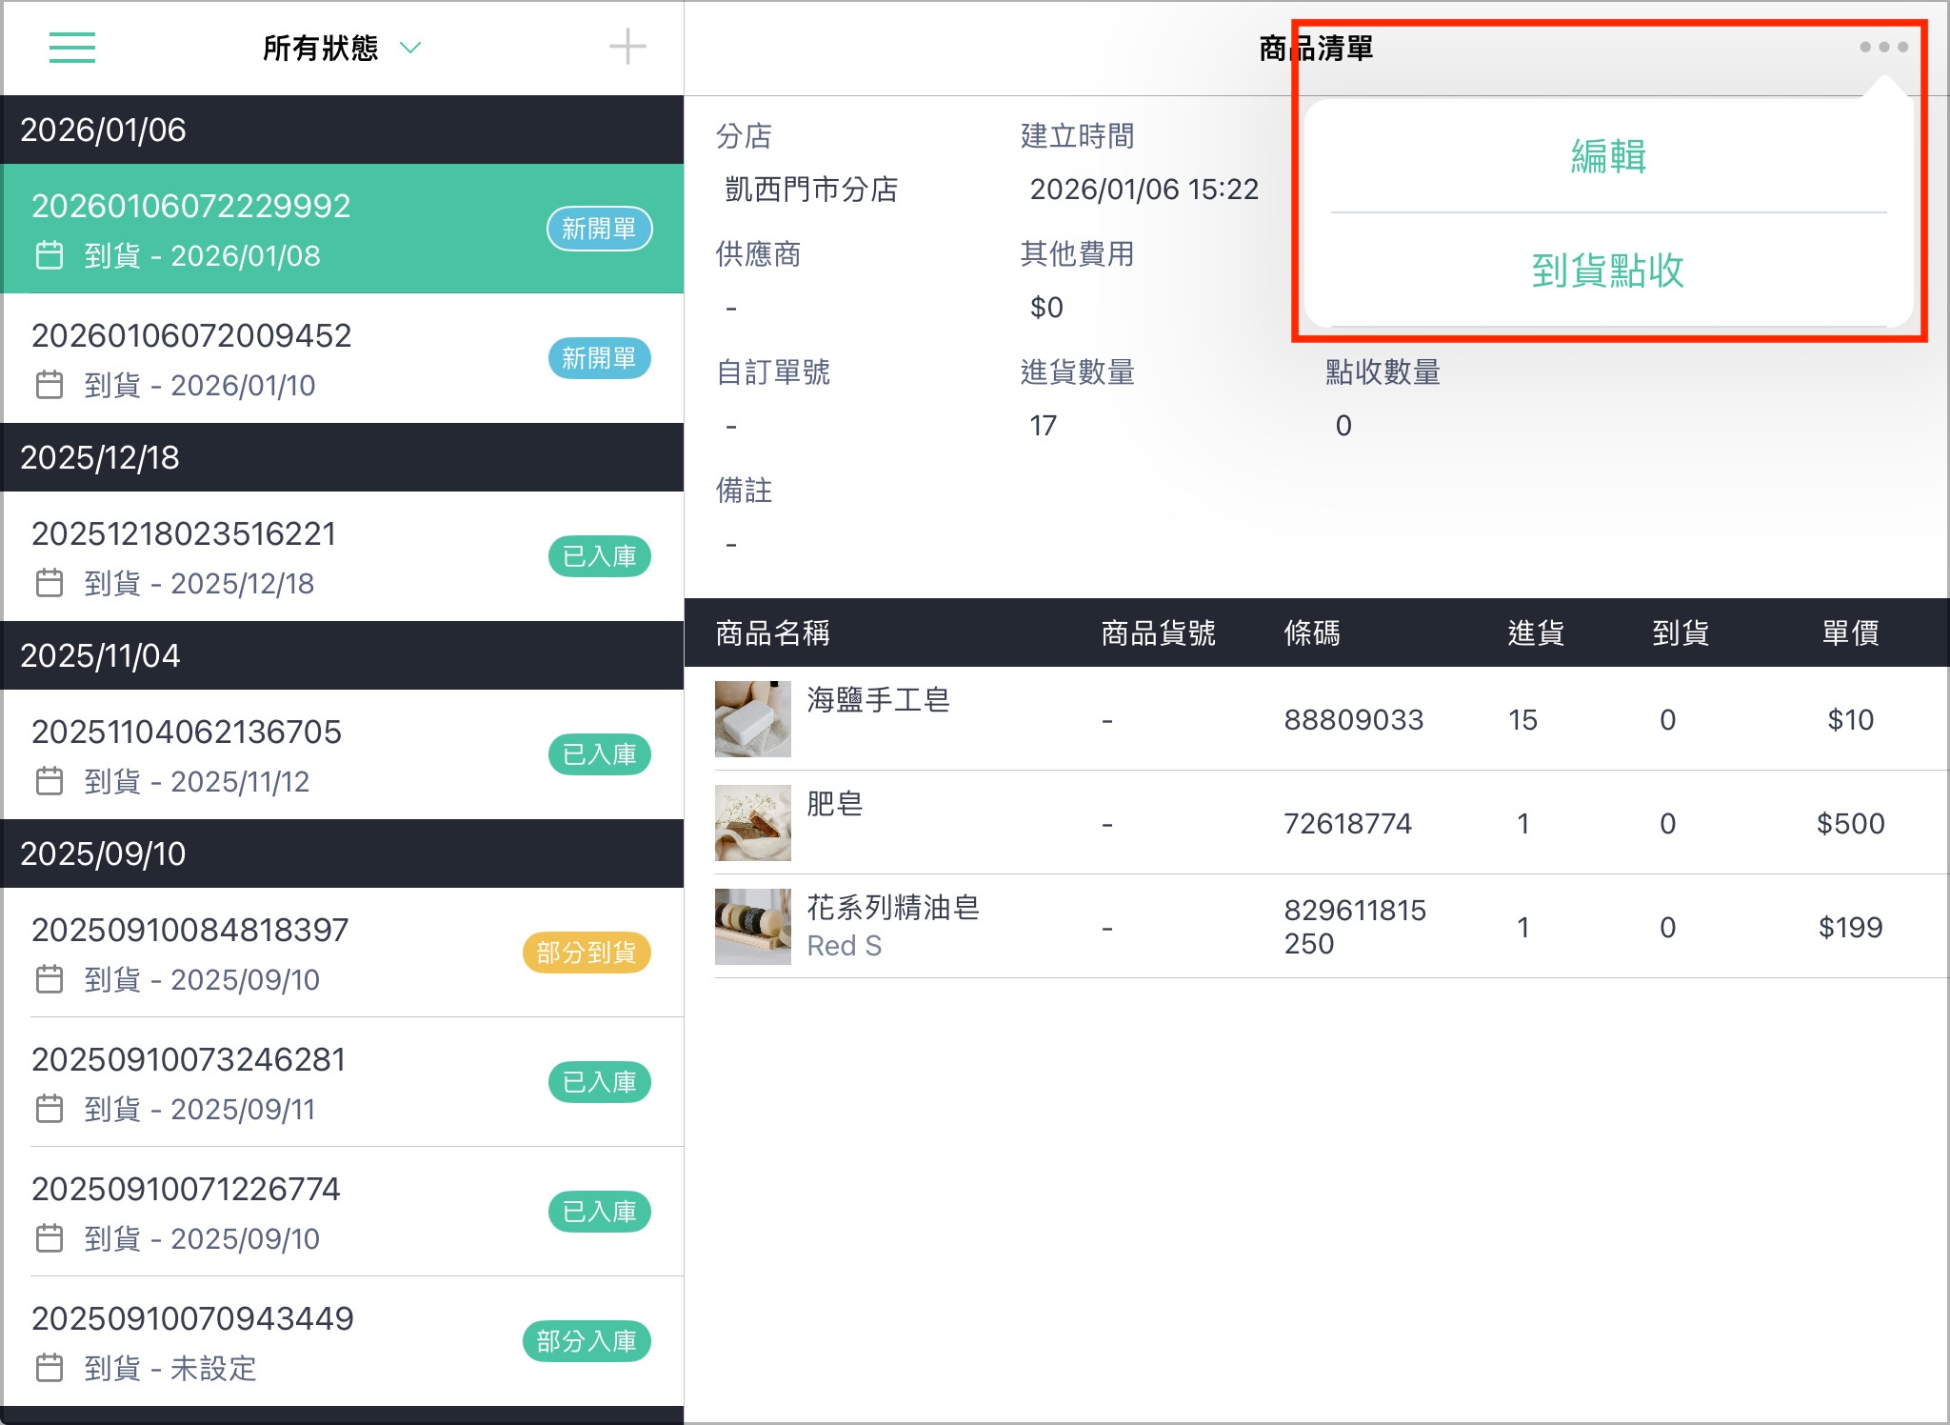
Task: Click the 部分入庫 status badge
Action: pyautogui.click(x=587, y=1341)
